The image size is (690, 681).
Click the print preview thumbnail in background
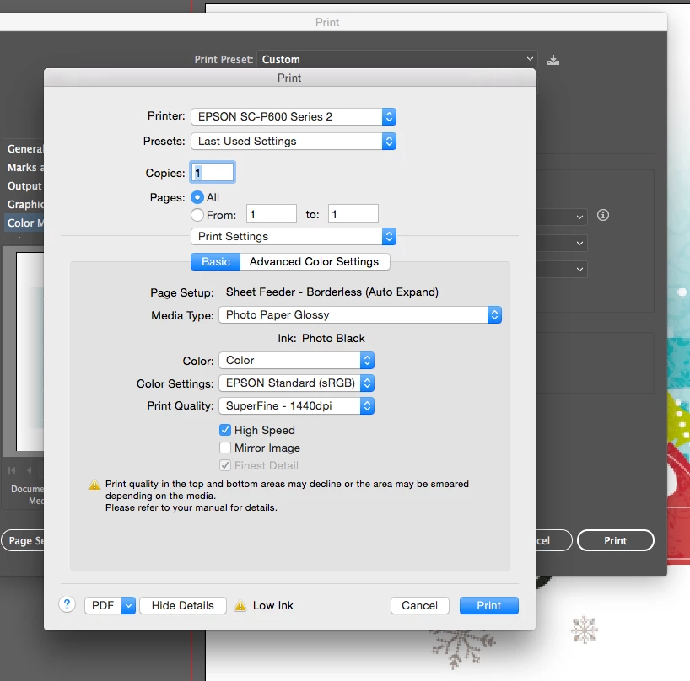point(30,351)
